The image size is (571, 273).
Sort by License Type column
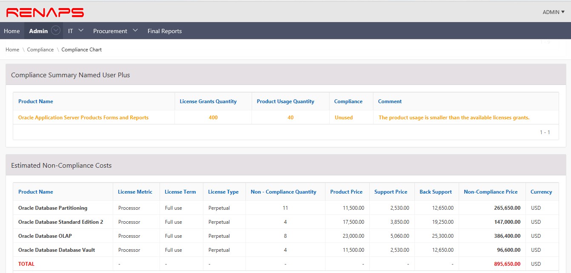(x=223, y=192)
